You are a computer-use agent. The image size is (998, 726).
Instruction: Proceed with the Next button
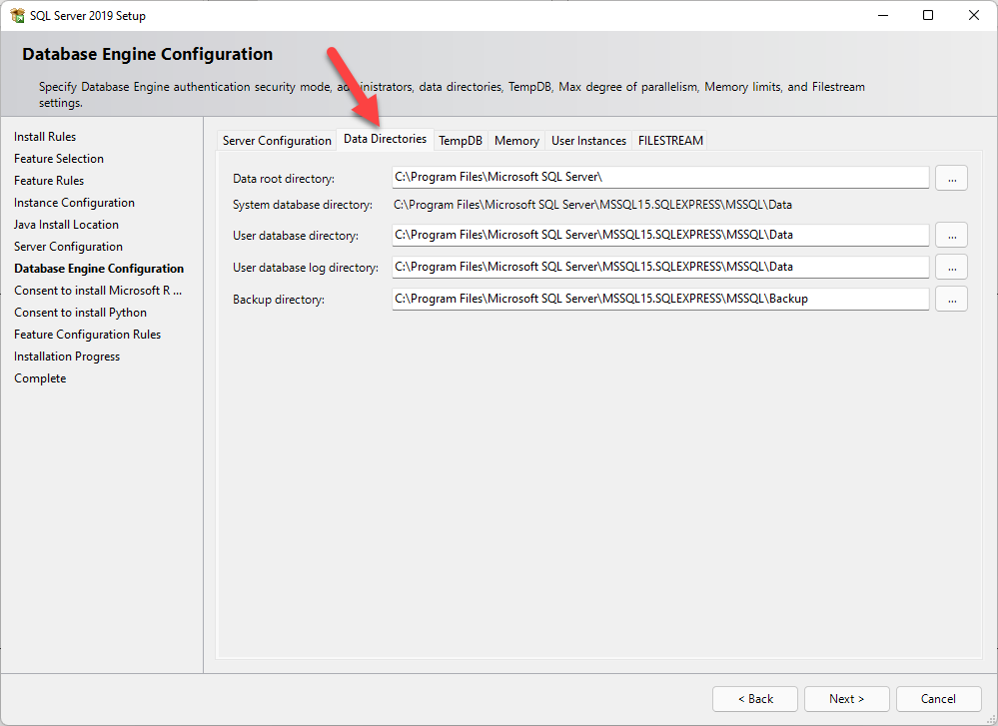tap(846, 699)
